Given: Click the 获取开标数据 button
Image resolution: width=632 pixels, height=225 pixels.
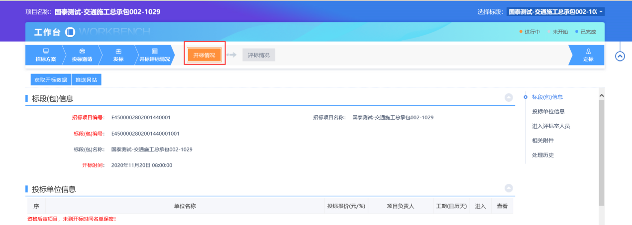Looking at the screenshot, I should pyautogui.click(x=51, y=79).
